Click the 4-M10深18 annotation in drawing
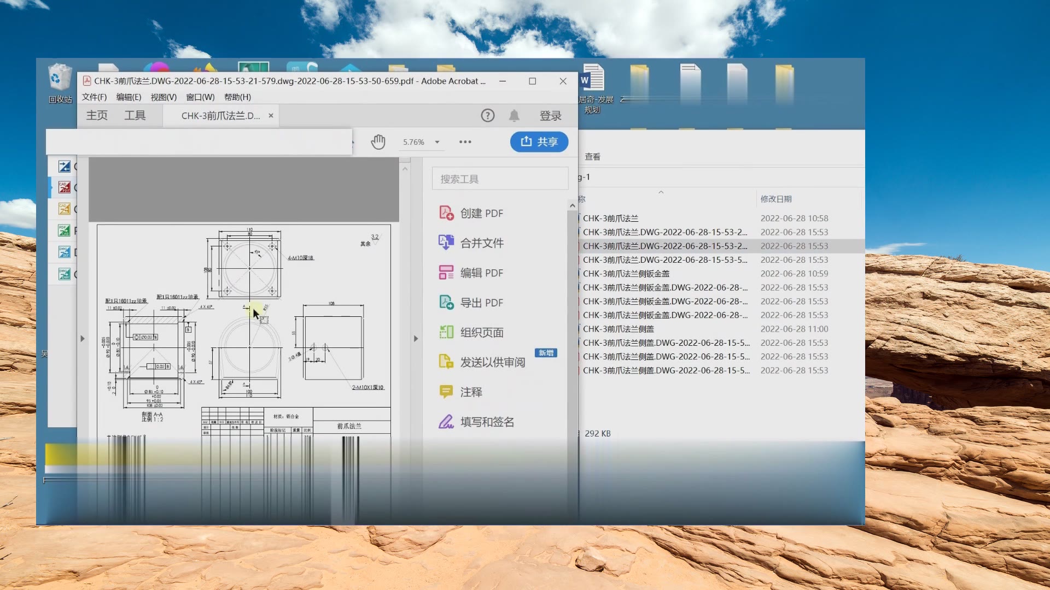 301,258
